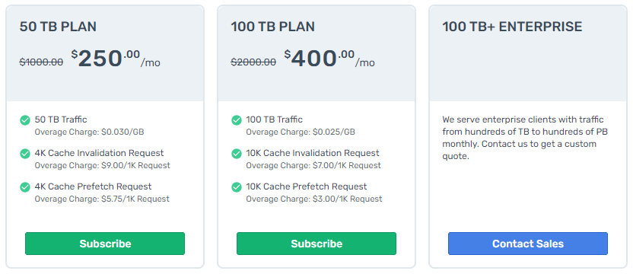Click the $7.00/1K Request overage text
The width and height of the screenshot is (633, 274).
click(347, 165)
